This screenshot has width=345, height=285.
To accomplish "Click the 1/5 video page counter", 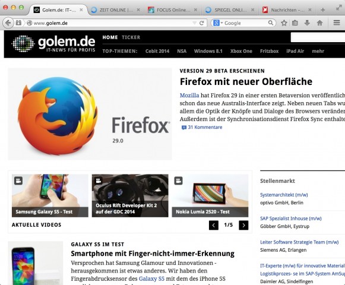I will tap(229, 225).
